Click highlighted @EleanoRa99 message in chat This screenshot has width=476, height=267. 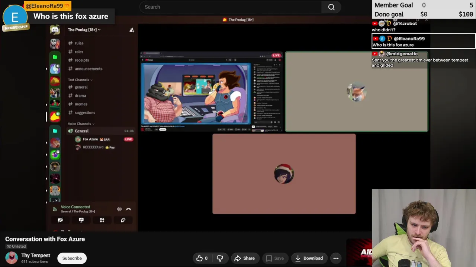[x=424, y=41]
